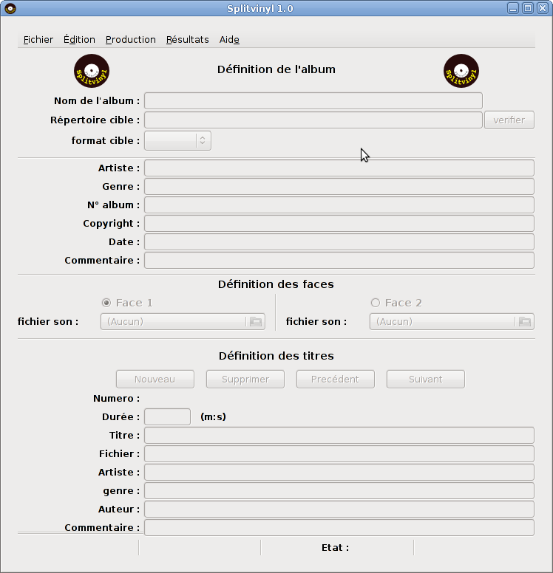Minimize the Splitvinyl window
The width and height of the screenshot is (553, 573).
click(x=513, y=8)
